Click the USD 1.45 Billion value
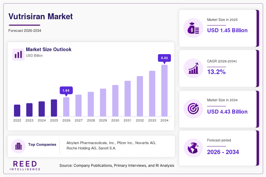This screenshot has width=266, height=177. coord(227,30)
